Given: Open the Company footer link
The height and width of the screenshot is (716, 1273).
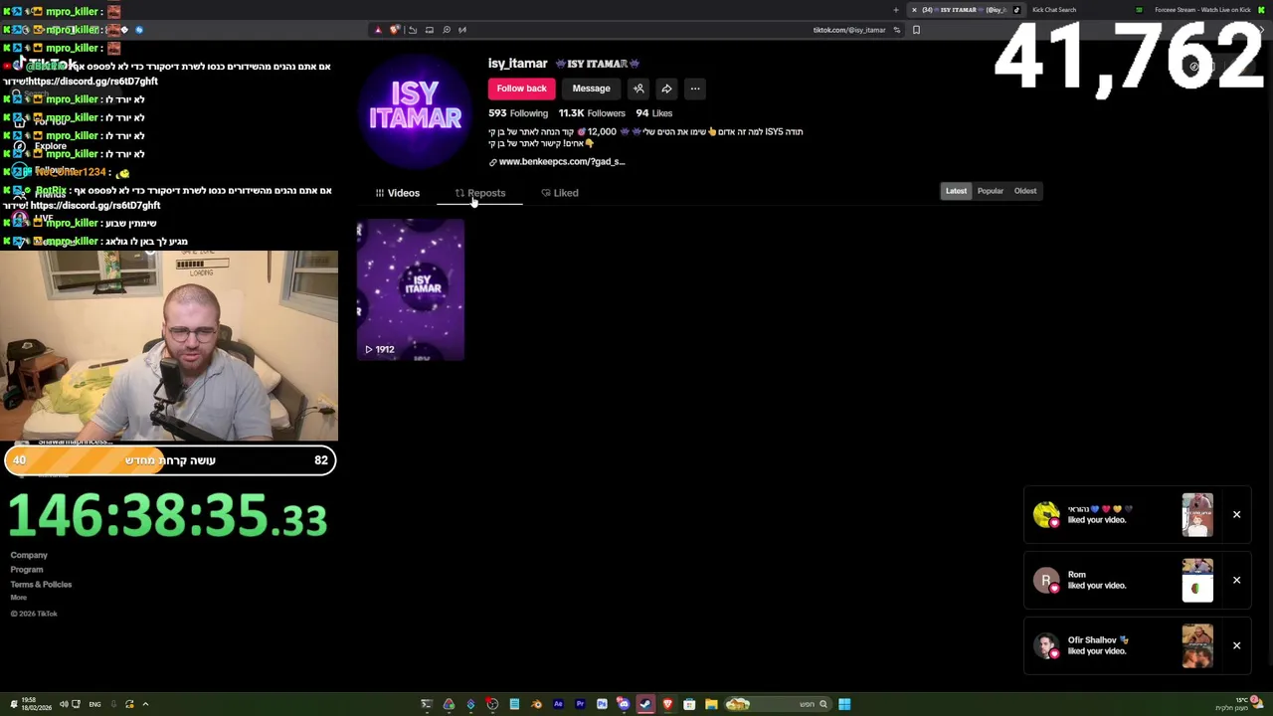Looking at the screenshot, I should pyautogui.click(x=29, y=556).
